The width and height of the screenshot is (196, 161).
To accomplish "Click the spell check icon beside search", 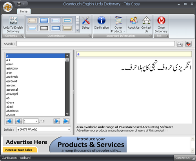I will pos(188,44).
